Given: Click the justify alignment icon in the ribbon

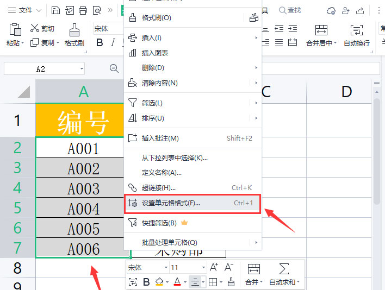Looking at the screenshot, I should point(279,43).
